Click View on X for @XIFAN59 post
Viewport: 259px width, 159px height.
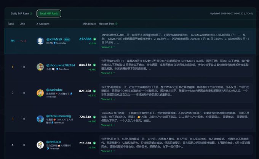108,47
